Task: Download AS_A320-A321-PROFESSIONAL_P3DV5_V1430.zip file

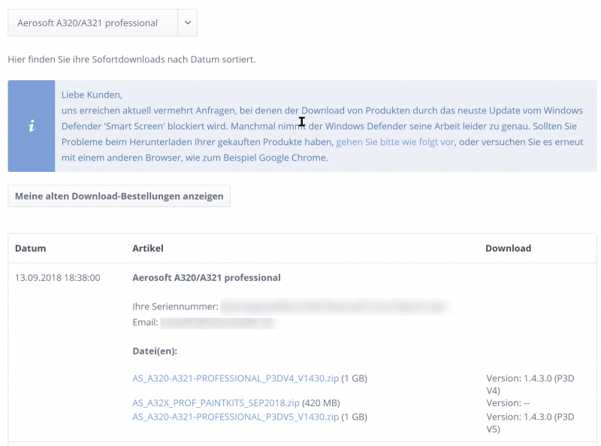Action: pos(236,417)
